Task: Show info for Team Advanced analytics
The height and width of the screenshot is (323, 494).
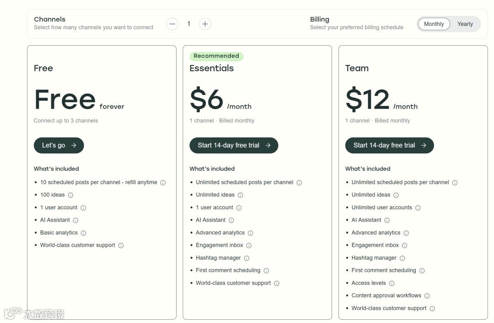Action: tap(406, 233)
